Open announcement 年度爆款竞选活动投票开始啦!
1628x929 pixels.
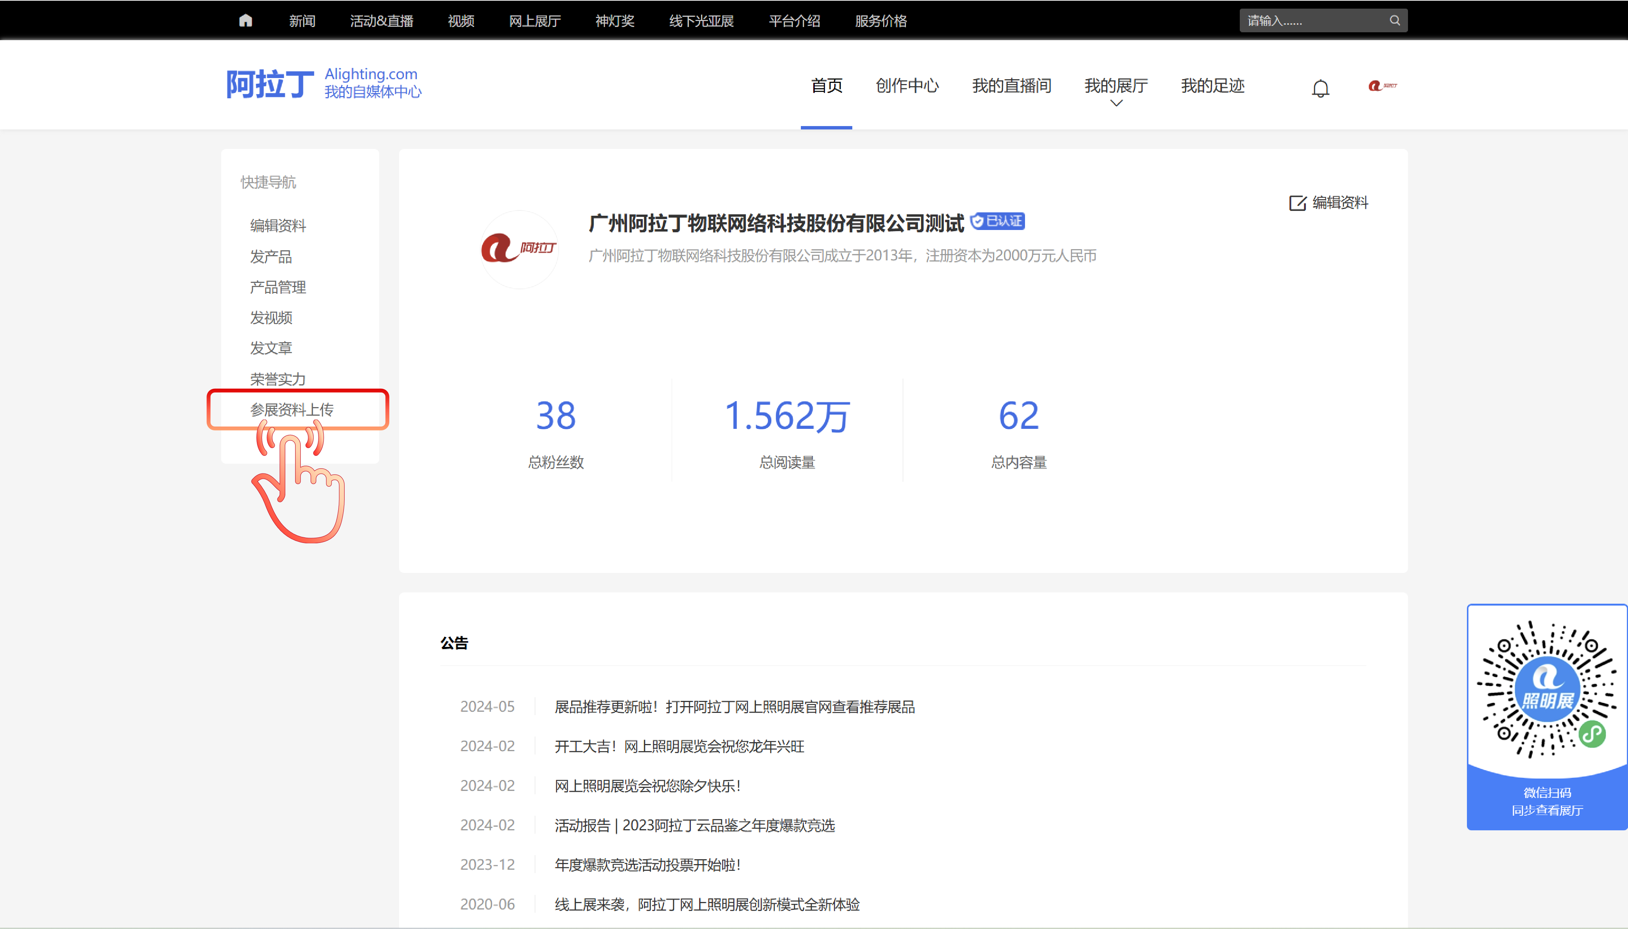(x=647, y=865)
